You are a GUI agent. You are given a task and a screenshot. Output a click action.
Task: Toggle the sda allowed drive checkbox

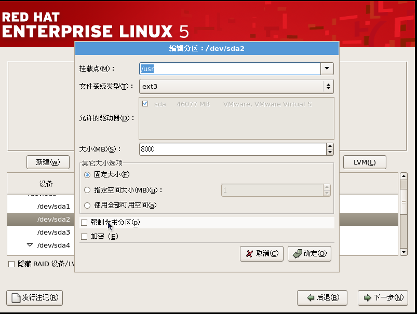pyautogui.click(x=145, y=104)
